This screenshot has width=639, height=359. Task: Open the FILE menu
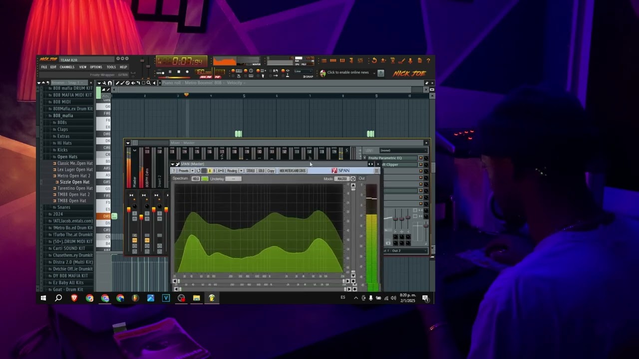pyautogui.click(x=44, y=67)
